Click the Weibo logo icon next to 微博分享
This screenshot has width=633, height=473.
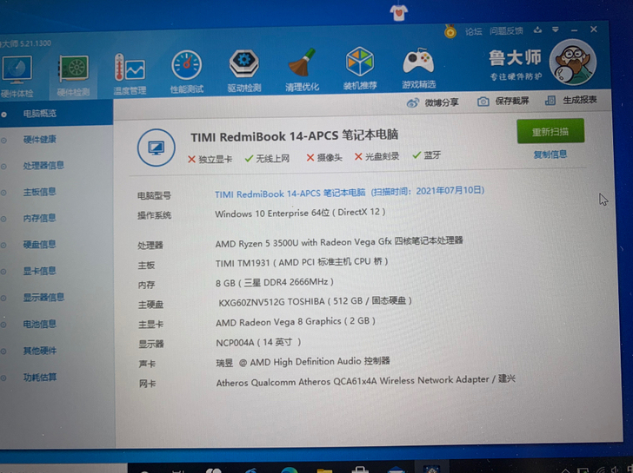(412, 103)
